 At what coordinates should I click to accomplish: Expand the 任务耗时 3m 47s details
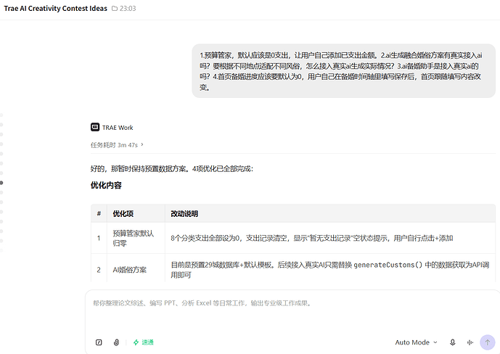pos(117,145)
